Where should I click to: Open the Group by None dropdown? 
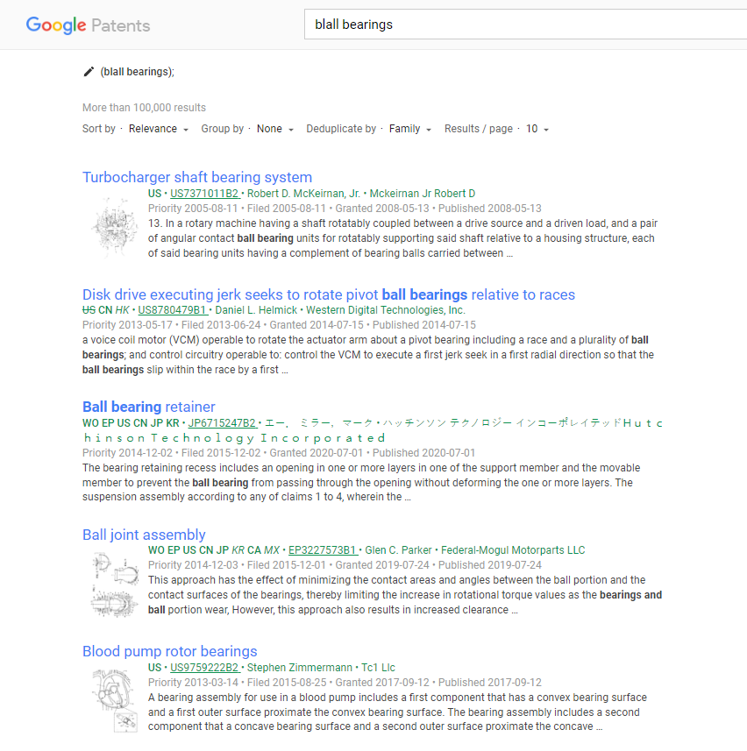tap(271, 128)
